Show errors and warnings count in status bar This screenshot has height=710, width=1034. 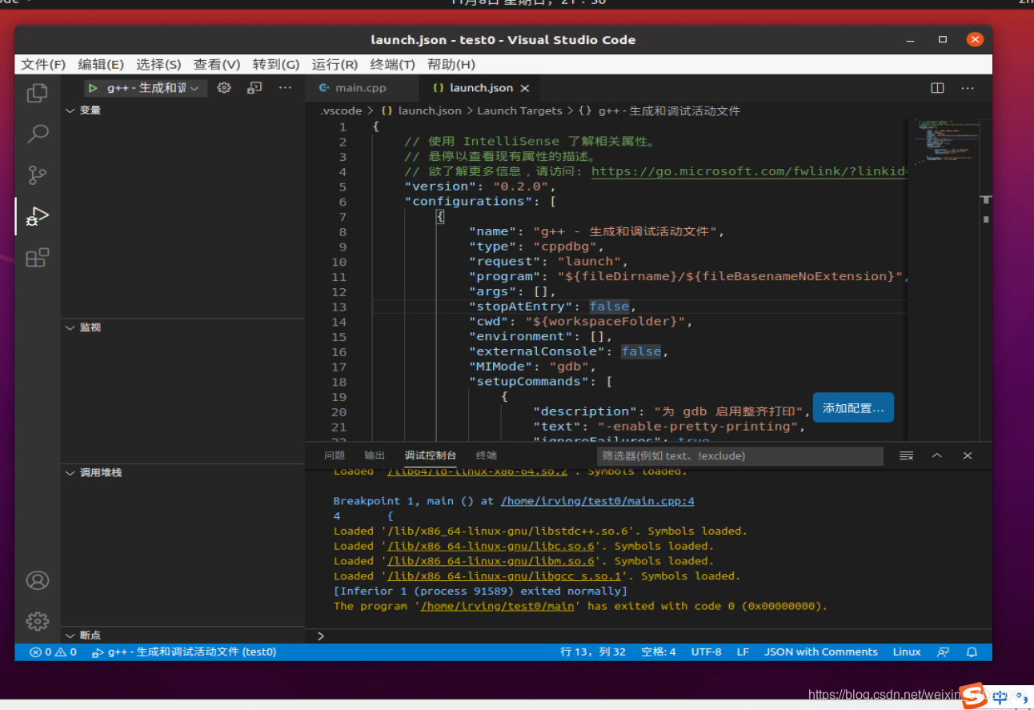[x=53, y=652]
